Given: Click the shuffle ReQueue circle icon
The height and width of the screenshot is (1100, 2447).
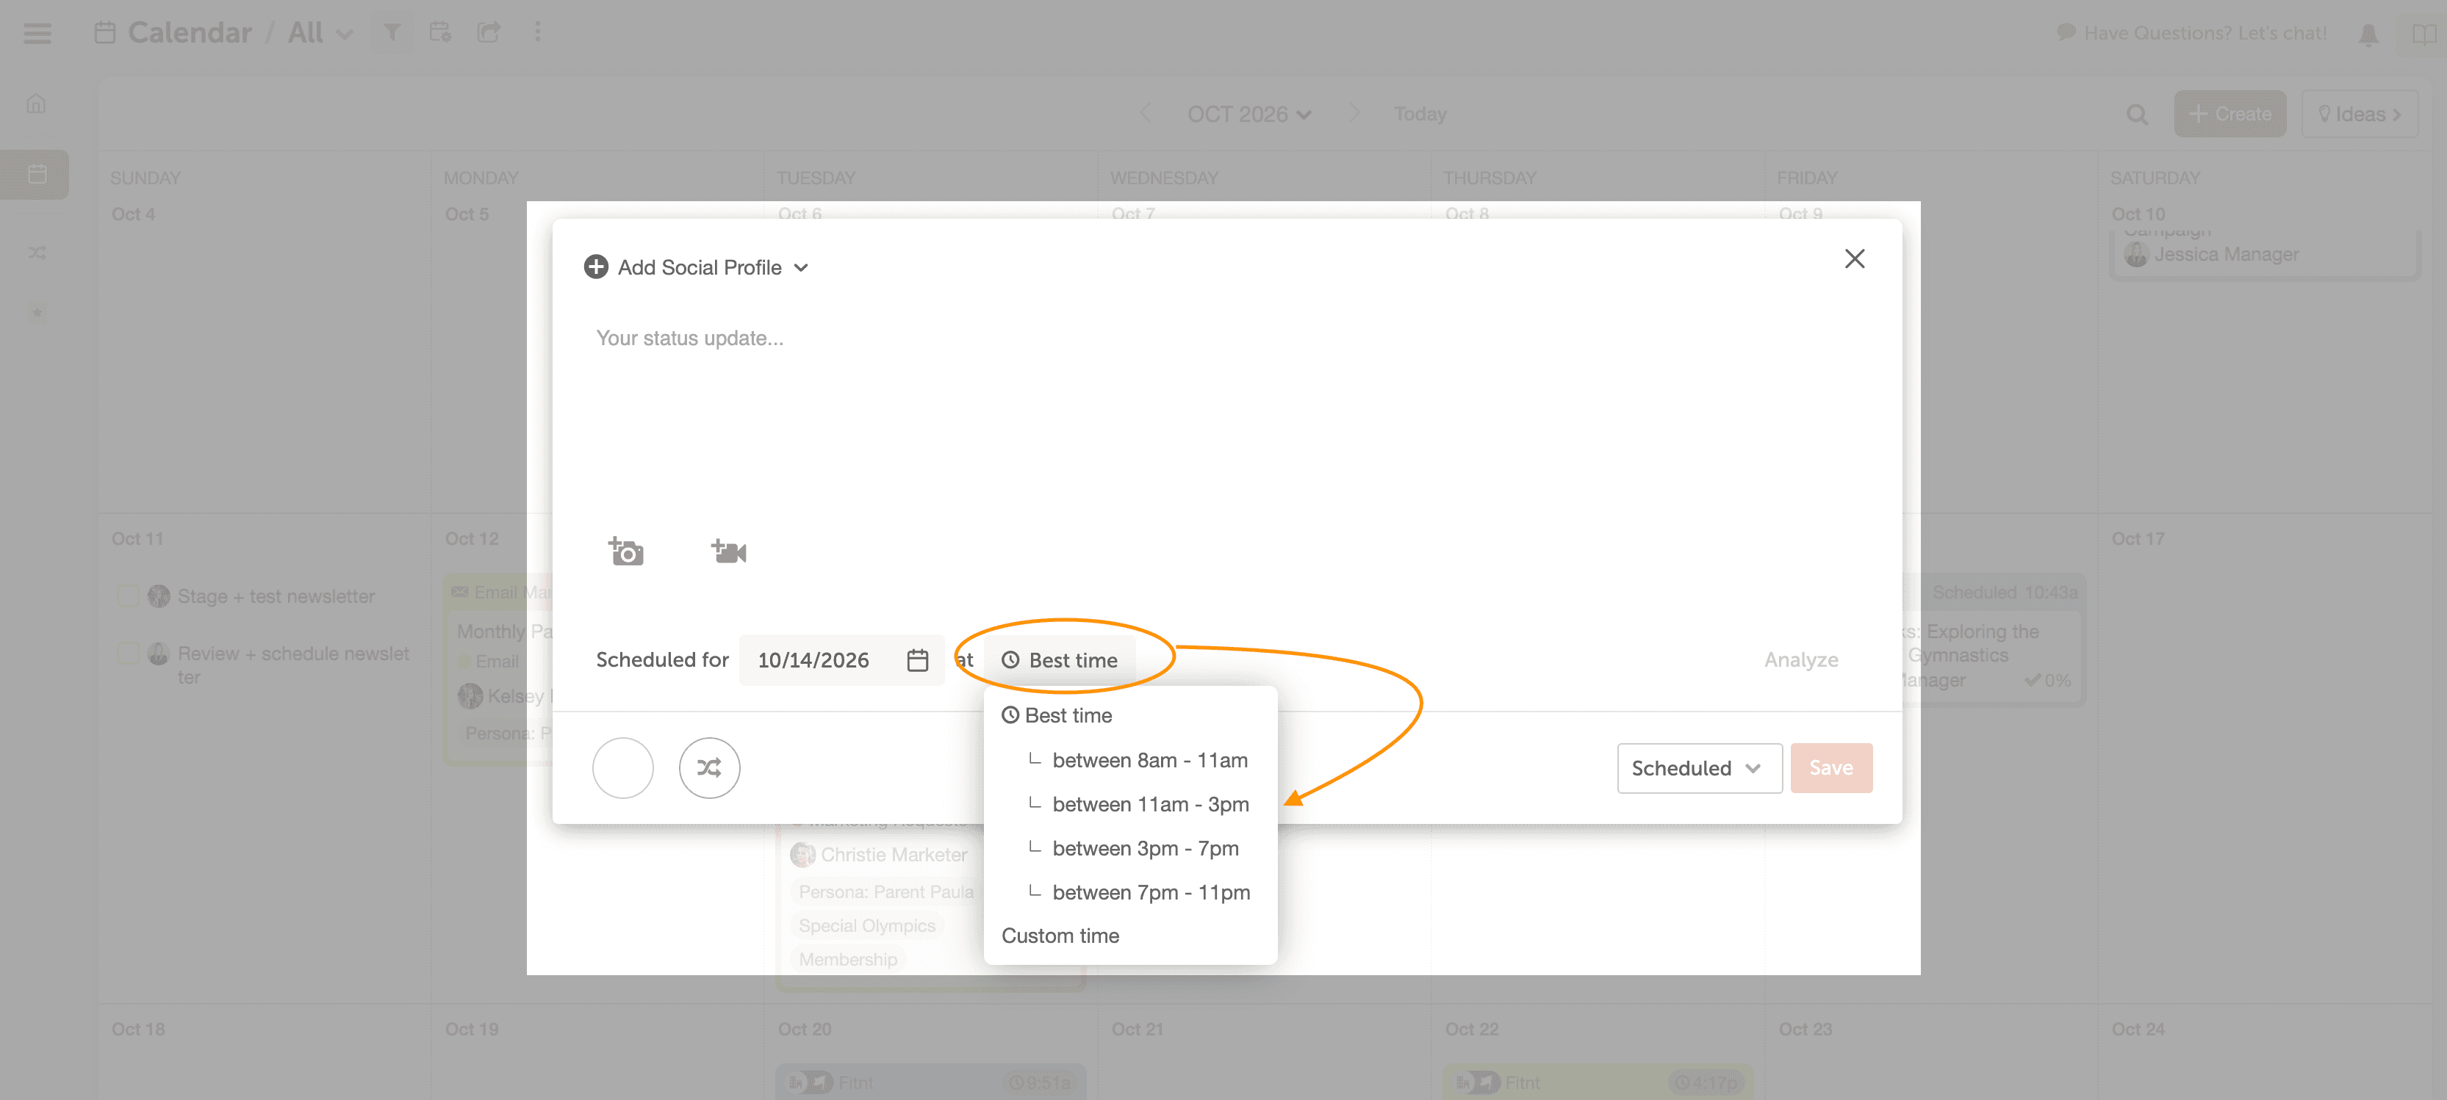Looking at the screenshot, I should 708,768.
